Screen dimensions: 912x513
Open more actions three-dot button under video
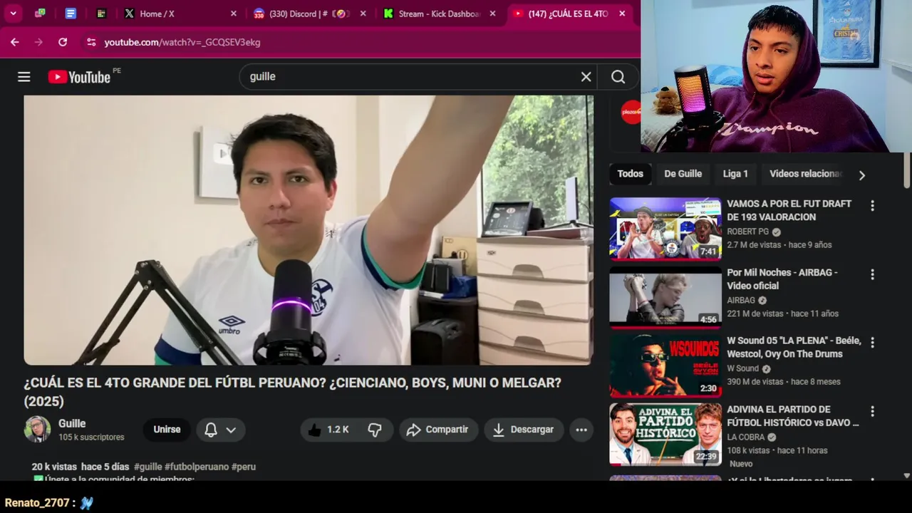(581, 430)
